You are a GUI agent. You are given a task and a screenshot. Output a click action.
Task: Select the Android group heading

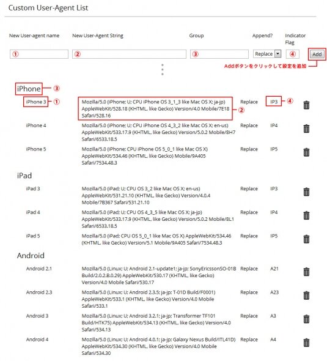point(31,256)
